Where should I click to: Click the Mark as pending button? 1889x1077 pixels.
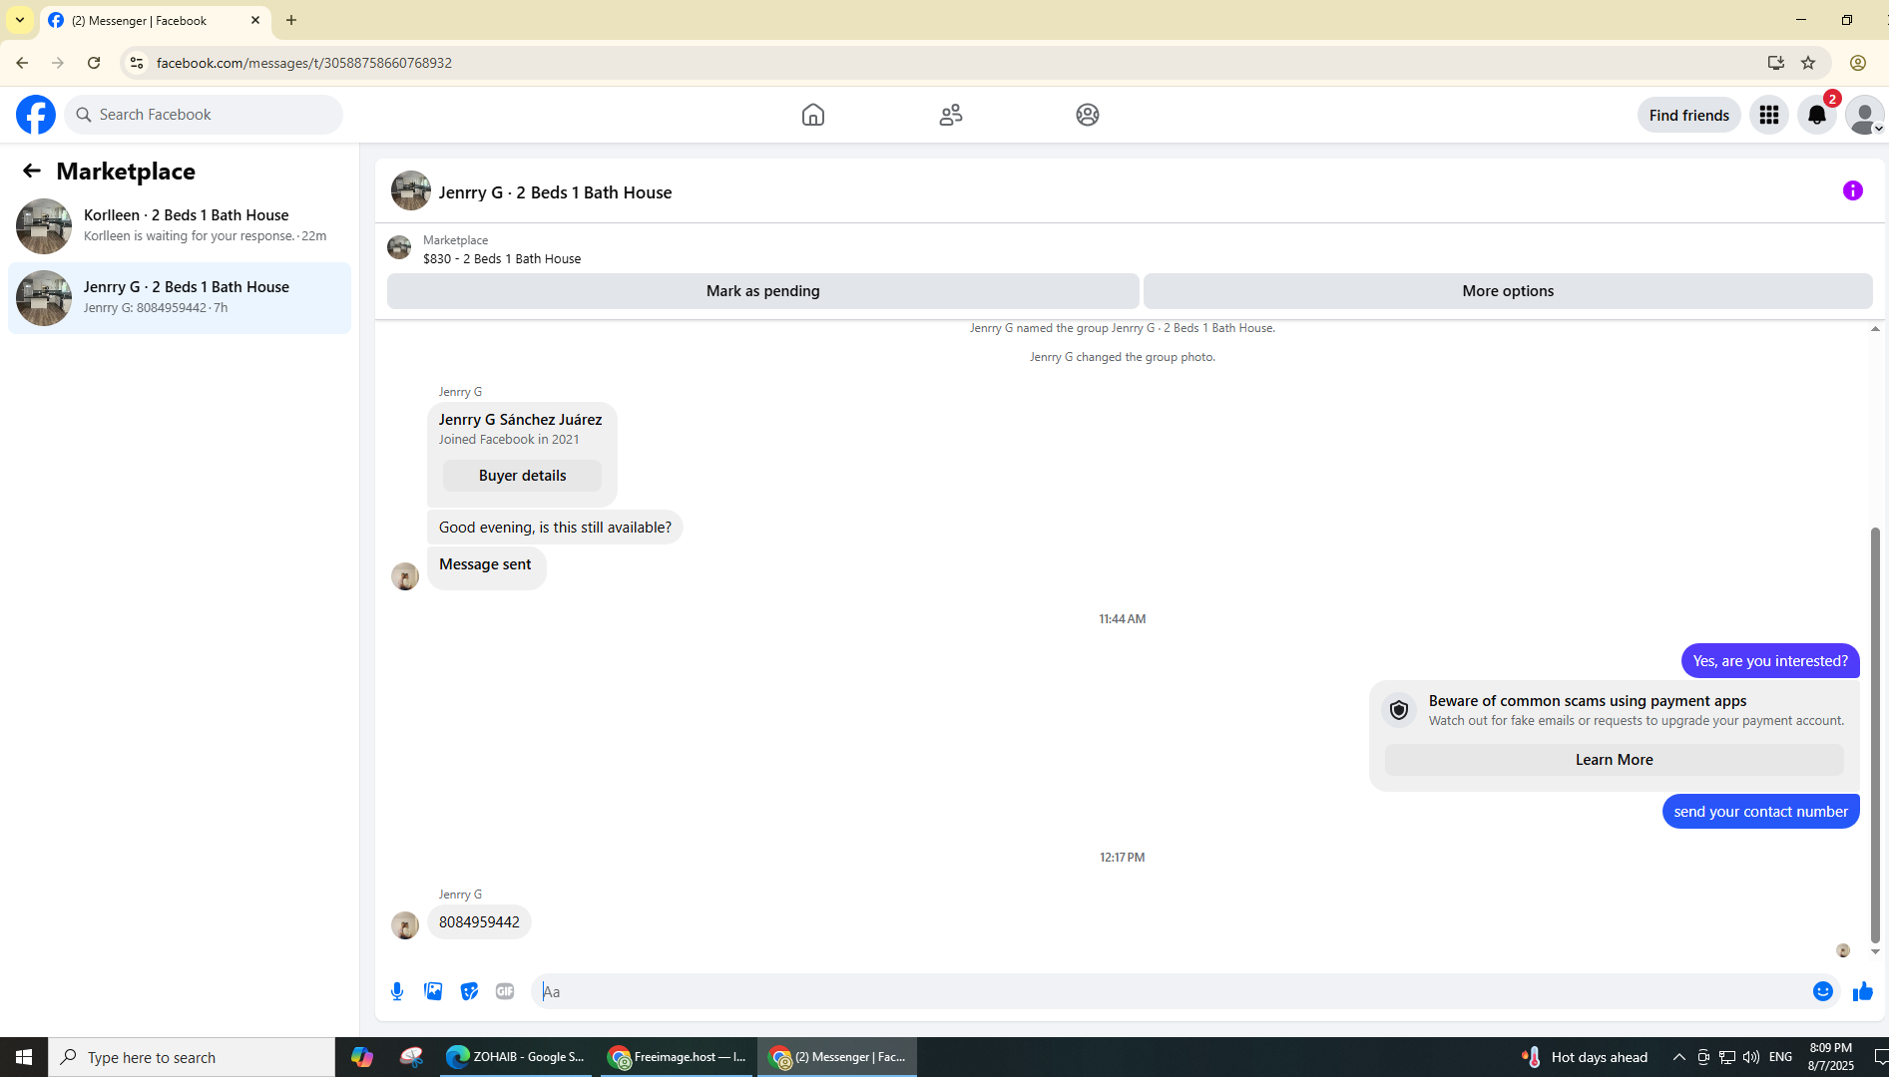click(x=763, y=291)
